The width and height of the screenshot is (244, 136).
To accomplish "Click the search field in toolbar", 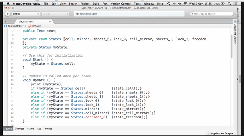I will pyautogui.click(x=211, y=14).
